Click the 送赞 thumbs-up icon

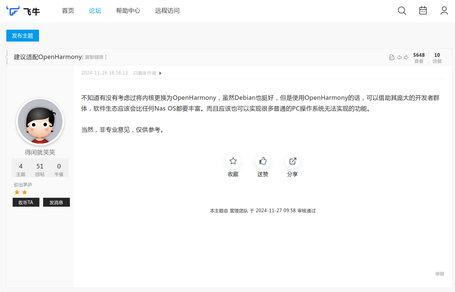pyautogui.click(x=263, y=161)
